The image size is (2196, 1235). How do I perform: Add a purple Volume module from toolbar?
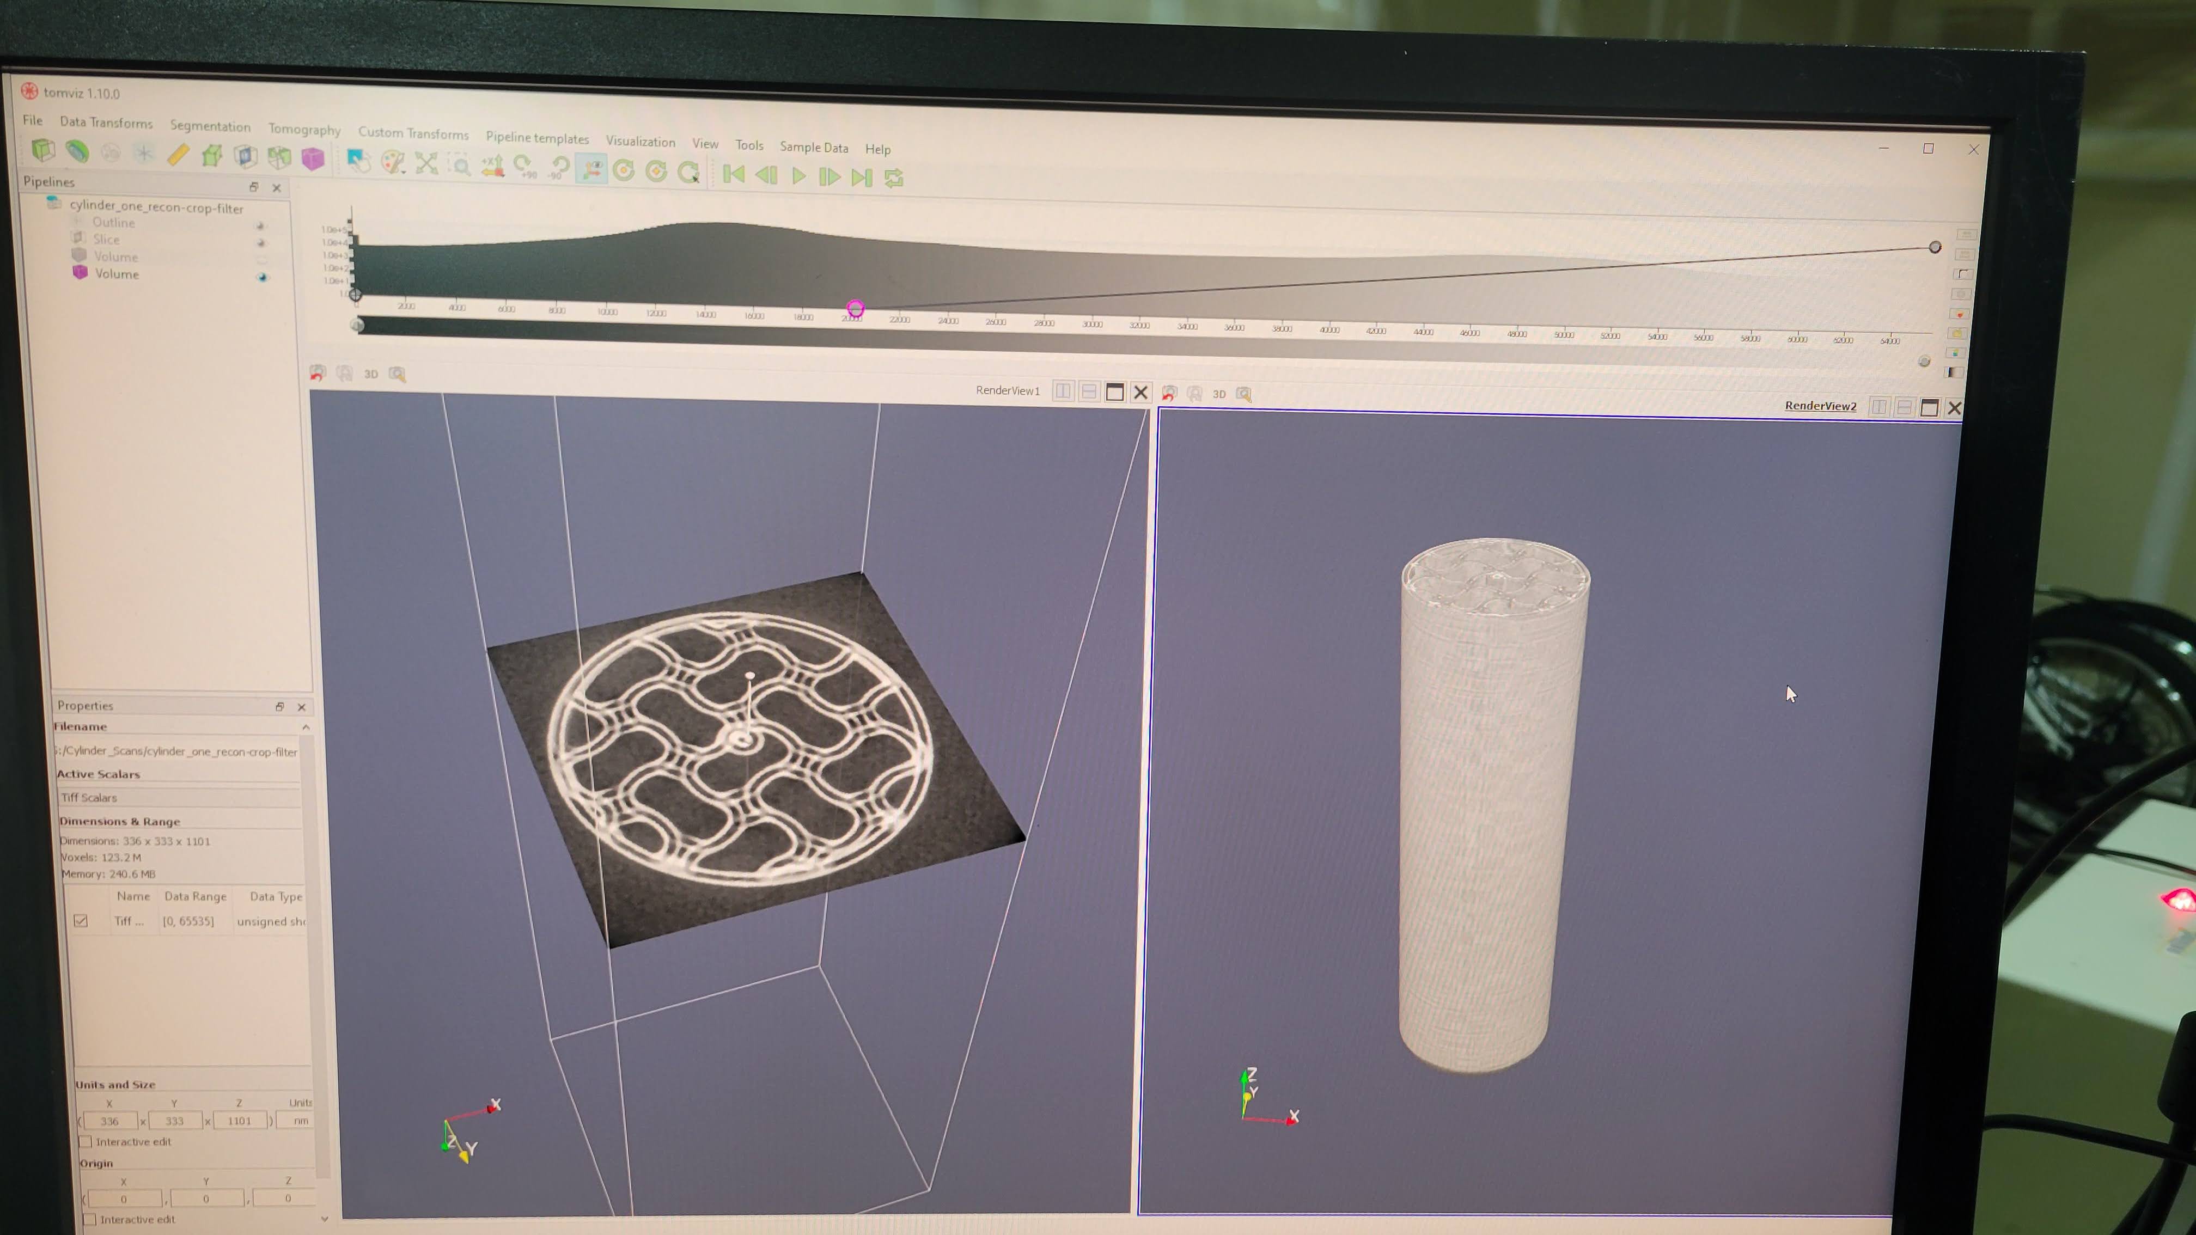[x=313, y=158]
